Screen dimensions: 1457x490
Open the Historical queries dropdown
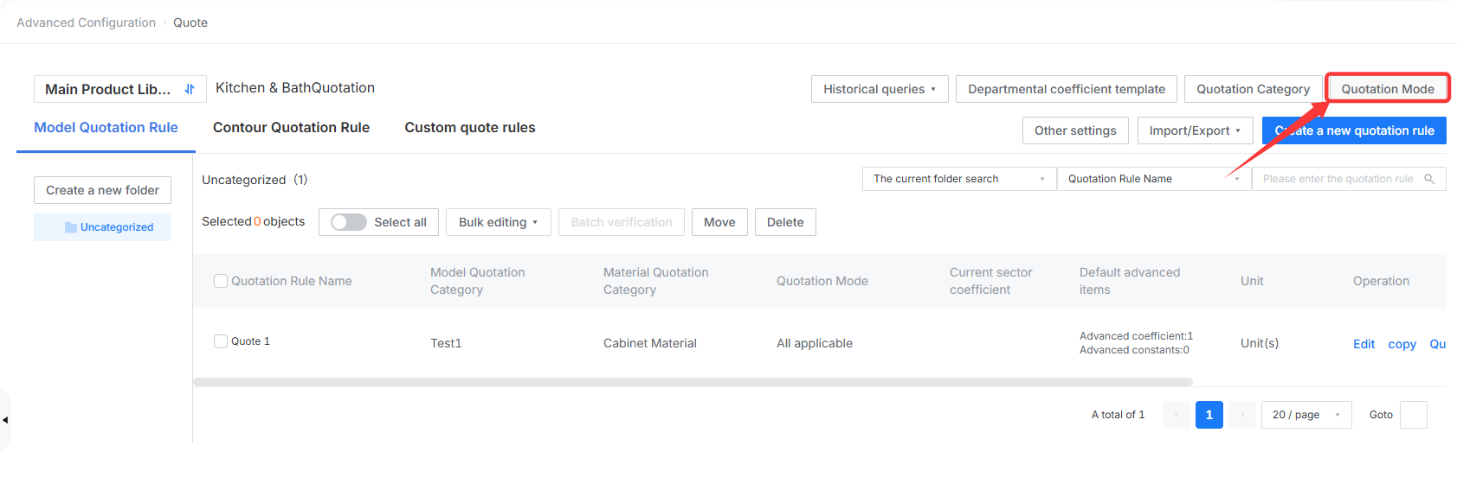coord(880,89)
